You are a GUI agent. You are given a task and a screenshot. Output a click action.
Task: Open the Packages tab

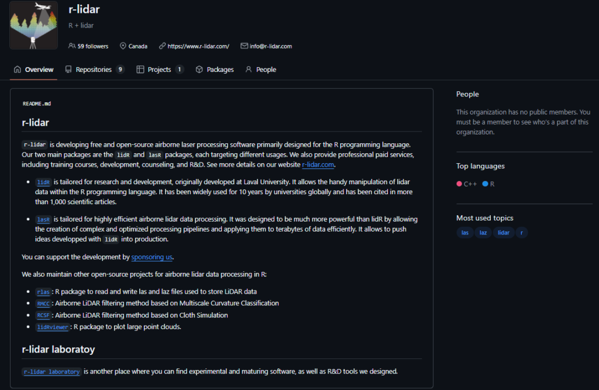pyautogui.click(x=220, y=70)
